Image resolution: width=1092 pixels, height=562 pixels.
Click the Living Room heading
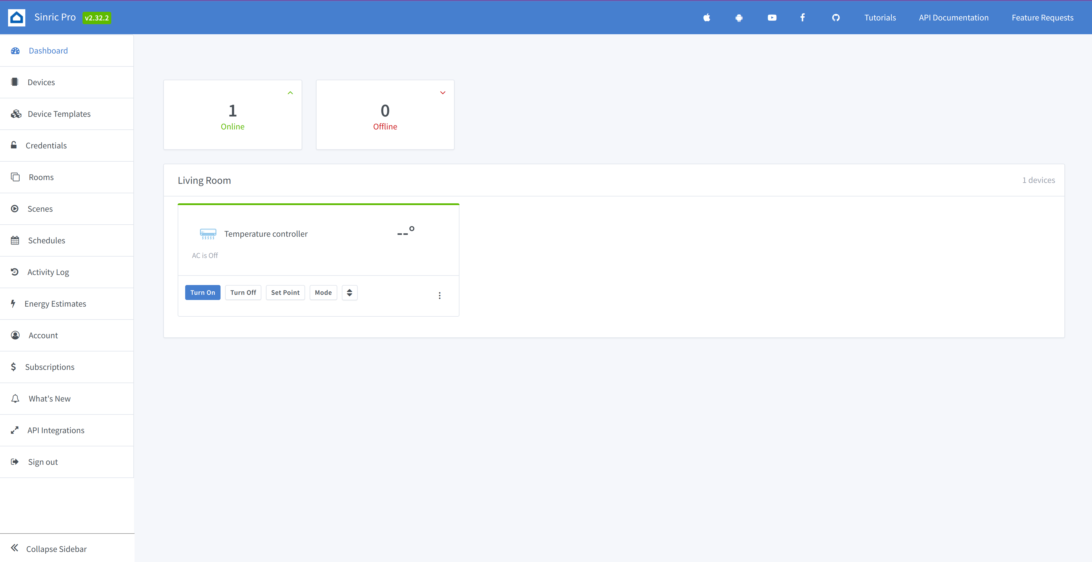pyautogui.click(x=204, y=180)
